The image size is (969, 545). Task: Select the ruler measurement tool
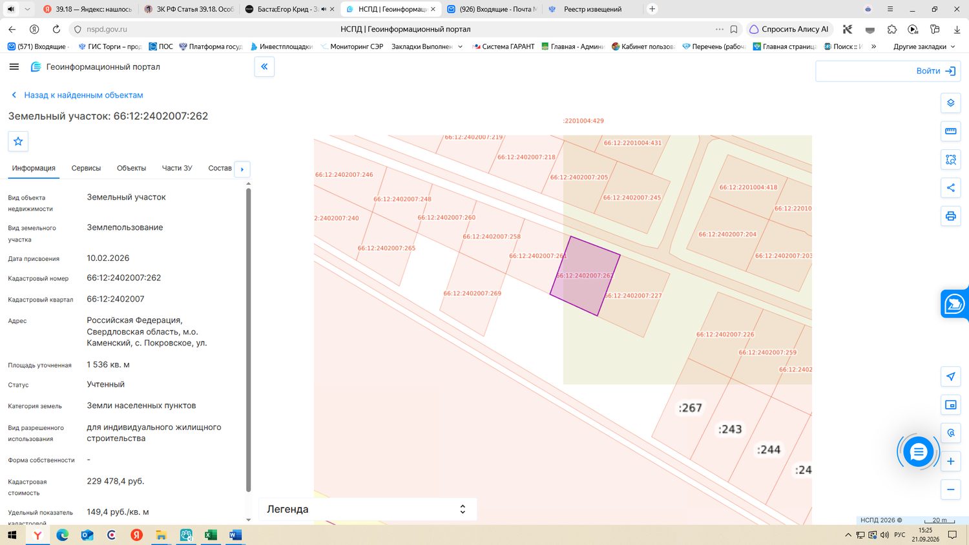(x=950, y=131)
